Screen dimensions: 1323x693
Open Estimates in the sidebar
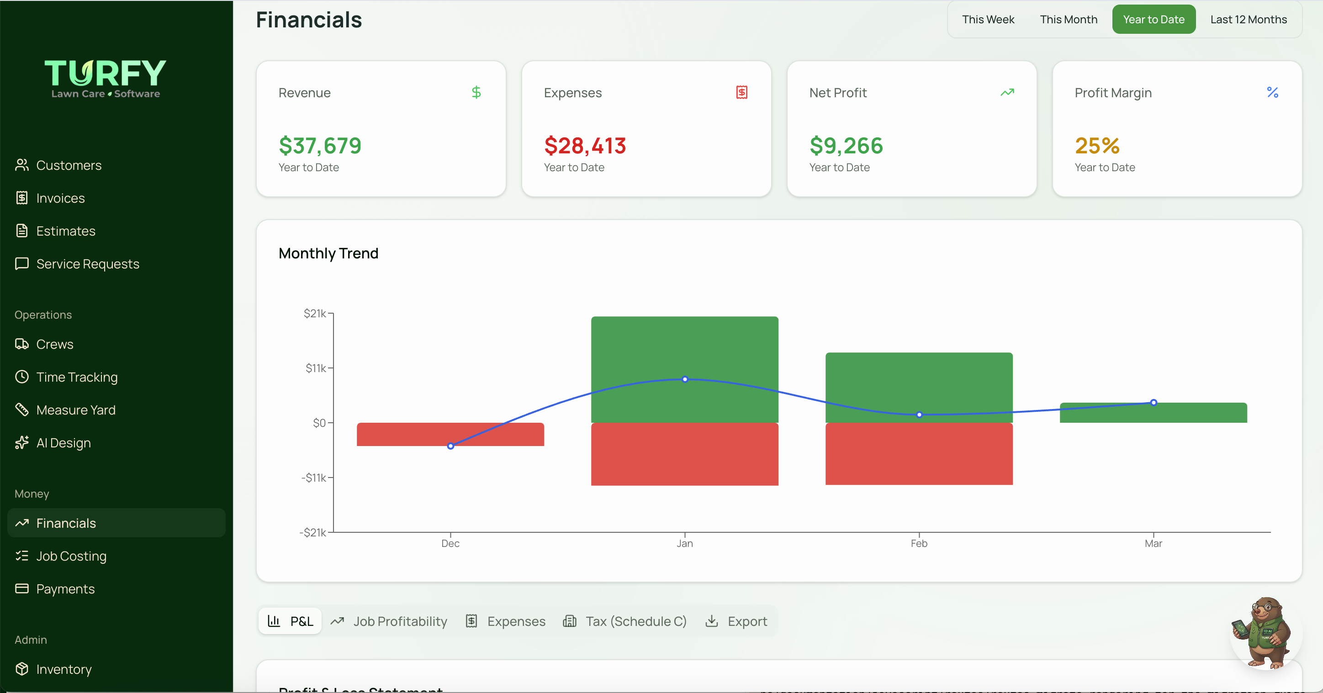tap(116, 231)
